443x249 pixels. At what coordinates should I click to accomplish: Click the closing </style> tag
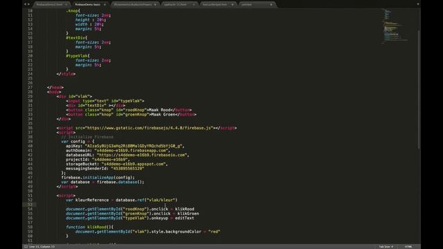[x=66, y=74]
